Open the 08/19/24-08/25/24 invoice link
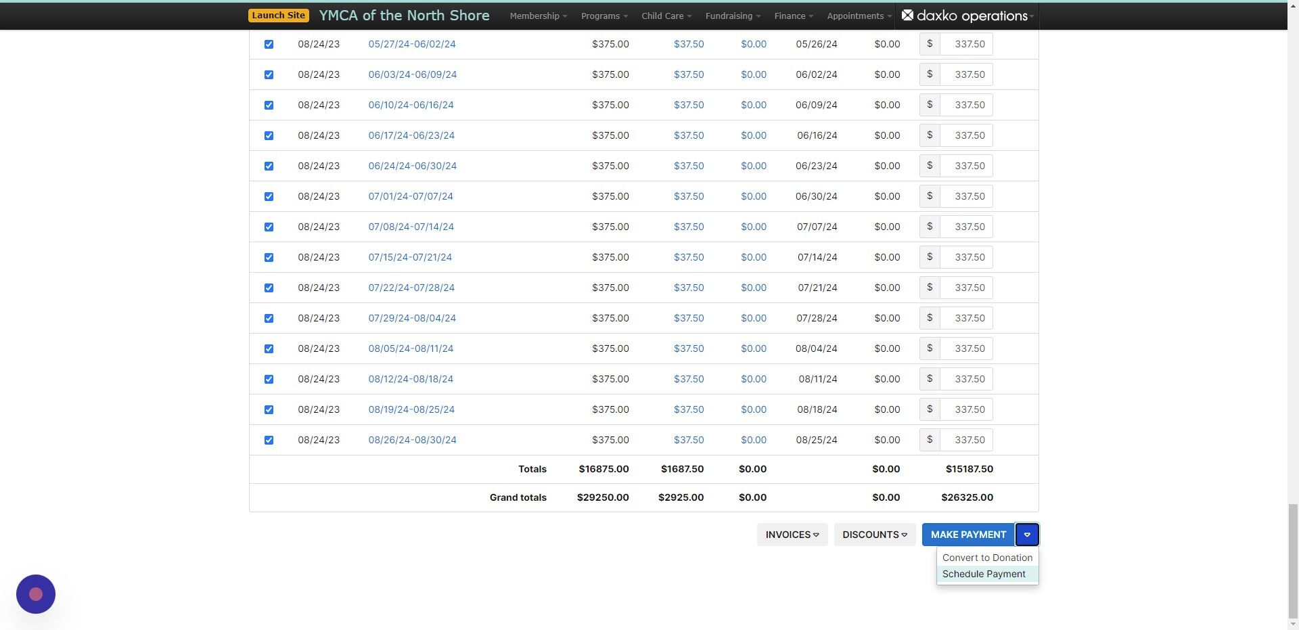Image resolution: width=1299 pixels, height=630 pixels. [411, 409]
